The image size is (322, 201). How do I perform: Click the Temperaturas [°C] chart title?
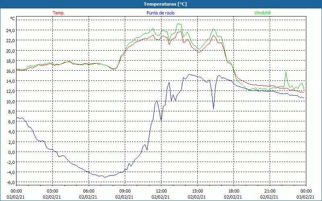tap(165, 4)
